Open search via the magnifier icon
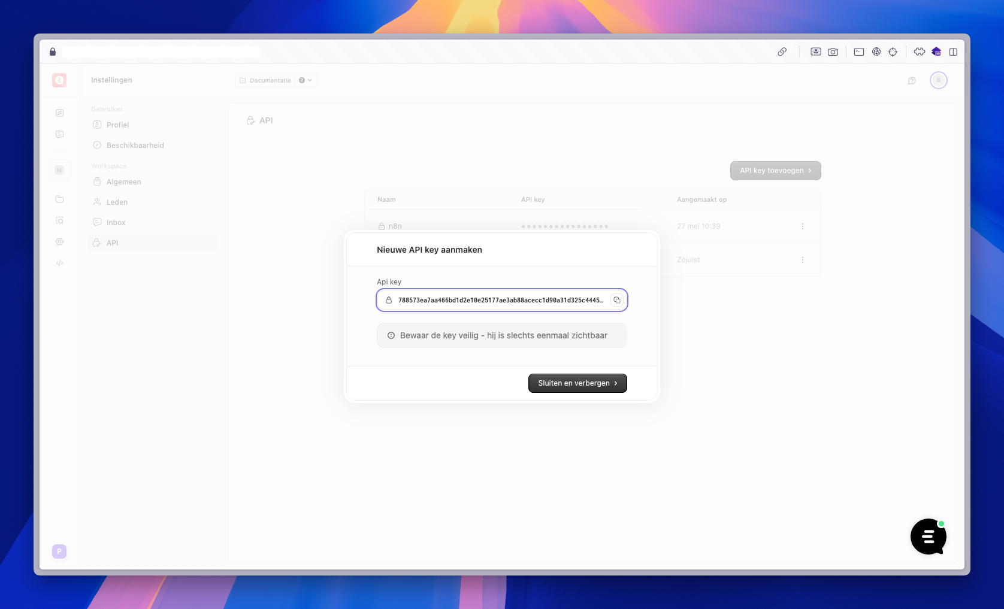Screen dimensions: 1004x609 (x=59, y=220)
